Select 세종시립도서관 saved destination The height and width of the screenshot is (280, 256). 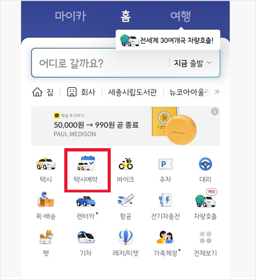(x=132, y=92)
